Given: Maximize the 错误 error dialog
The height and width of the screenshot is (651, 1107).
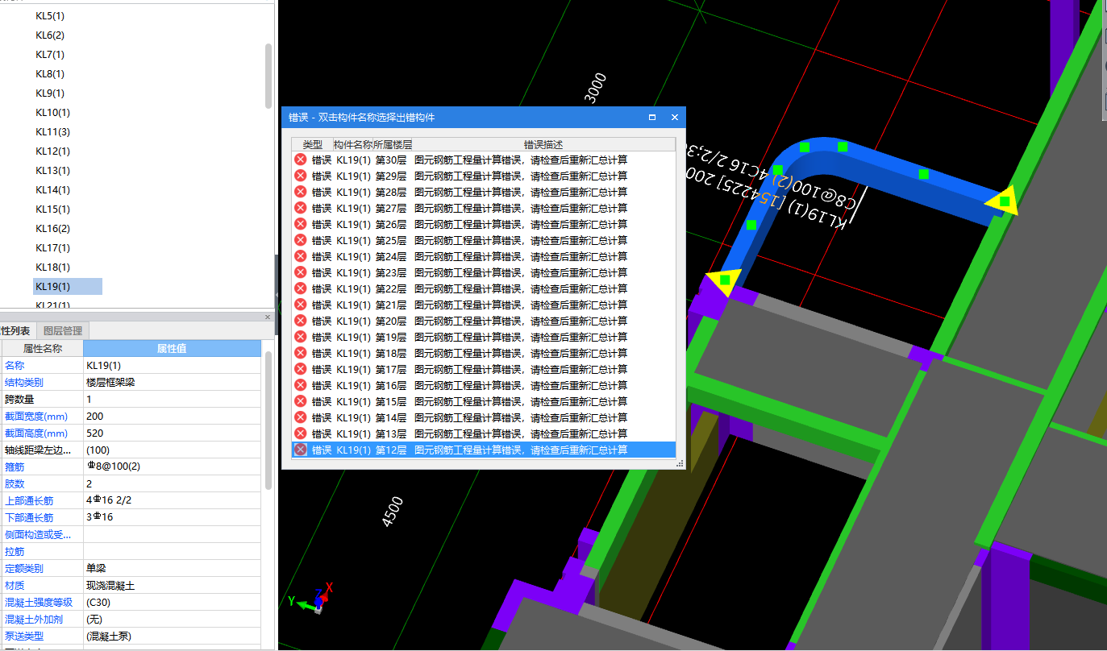Looking at the screenshot, I should [x=652, y=118].
